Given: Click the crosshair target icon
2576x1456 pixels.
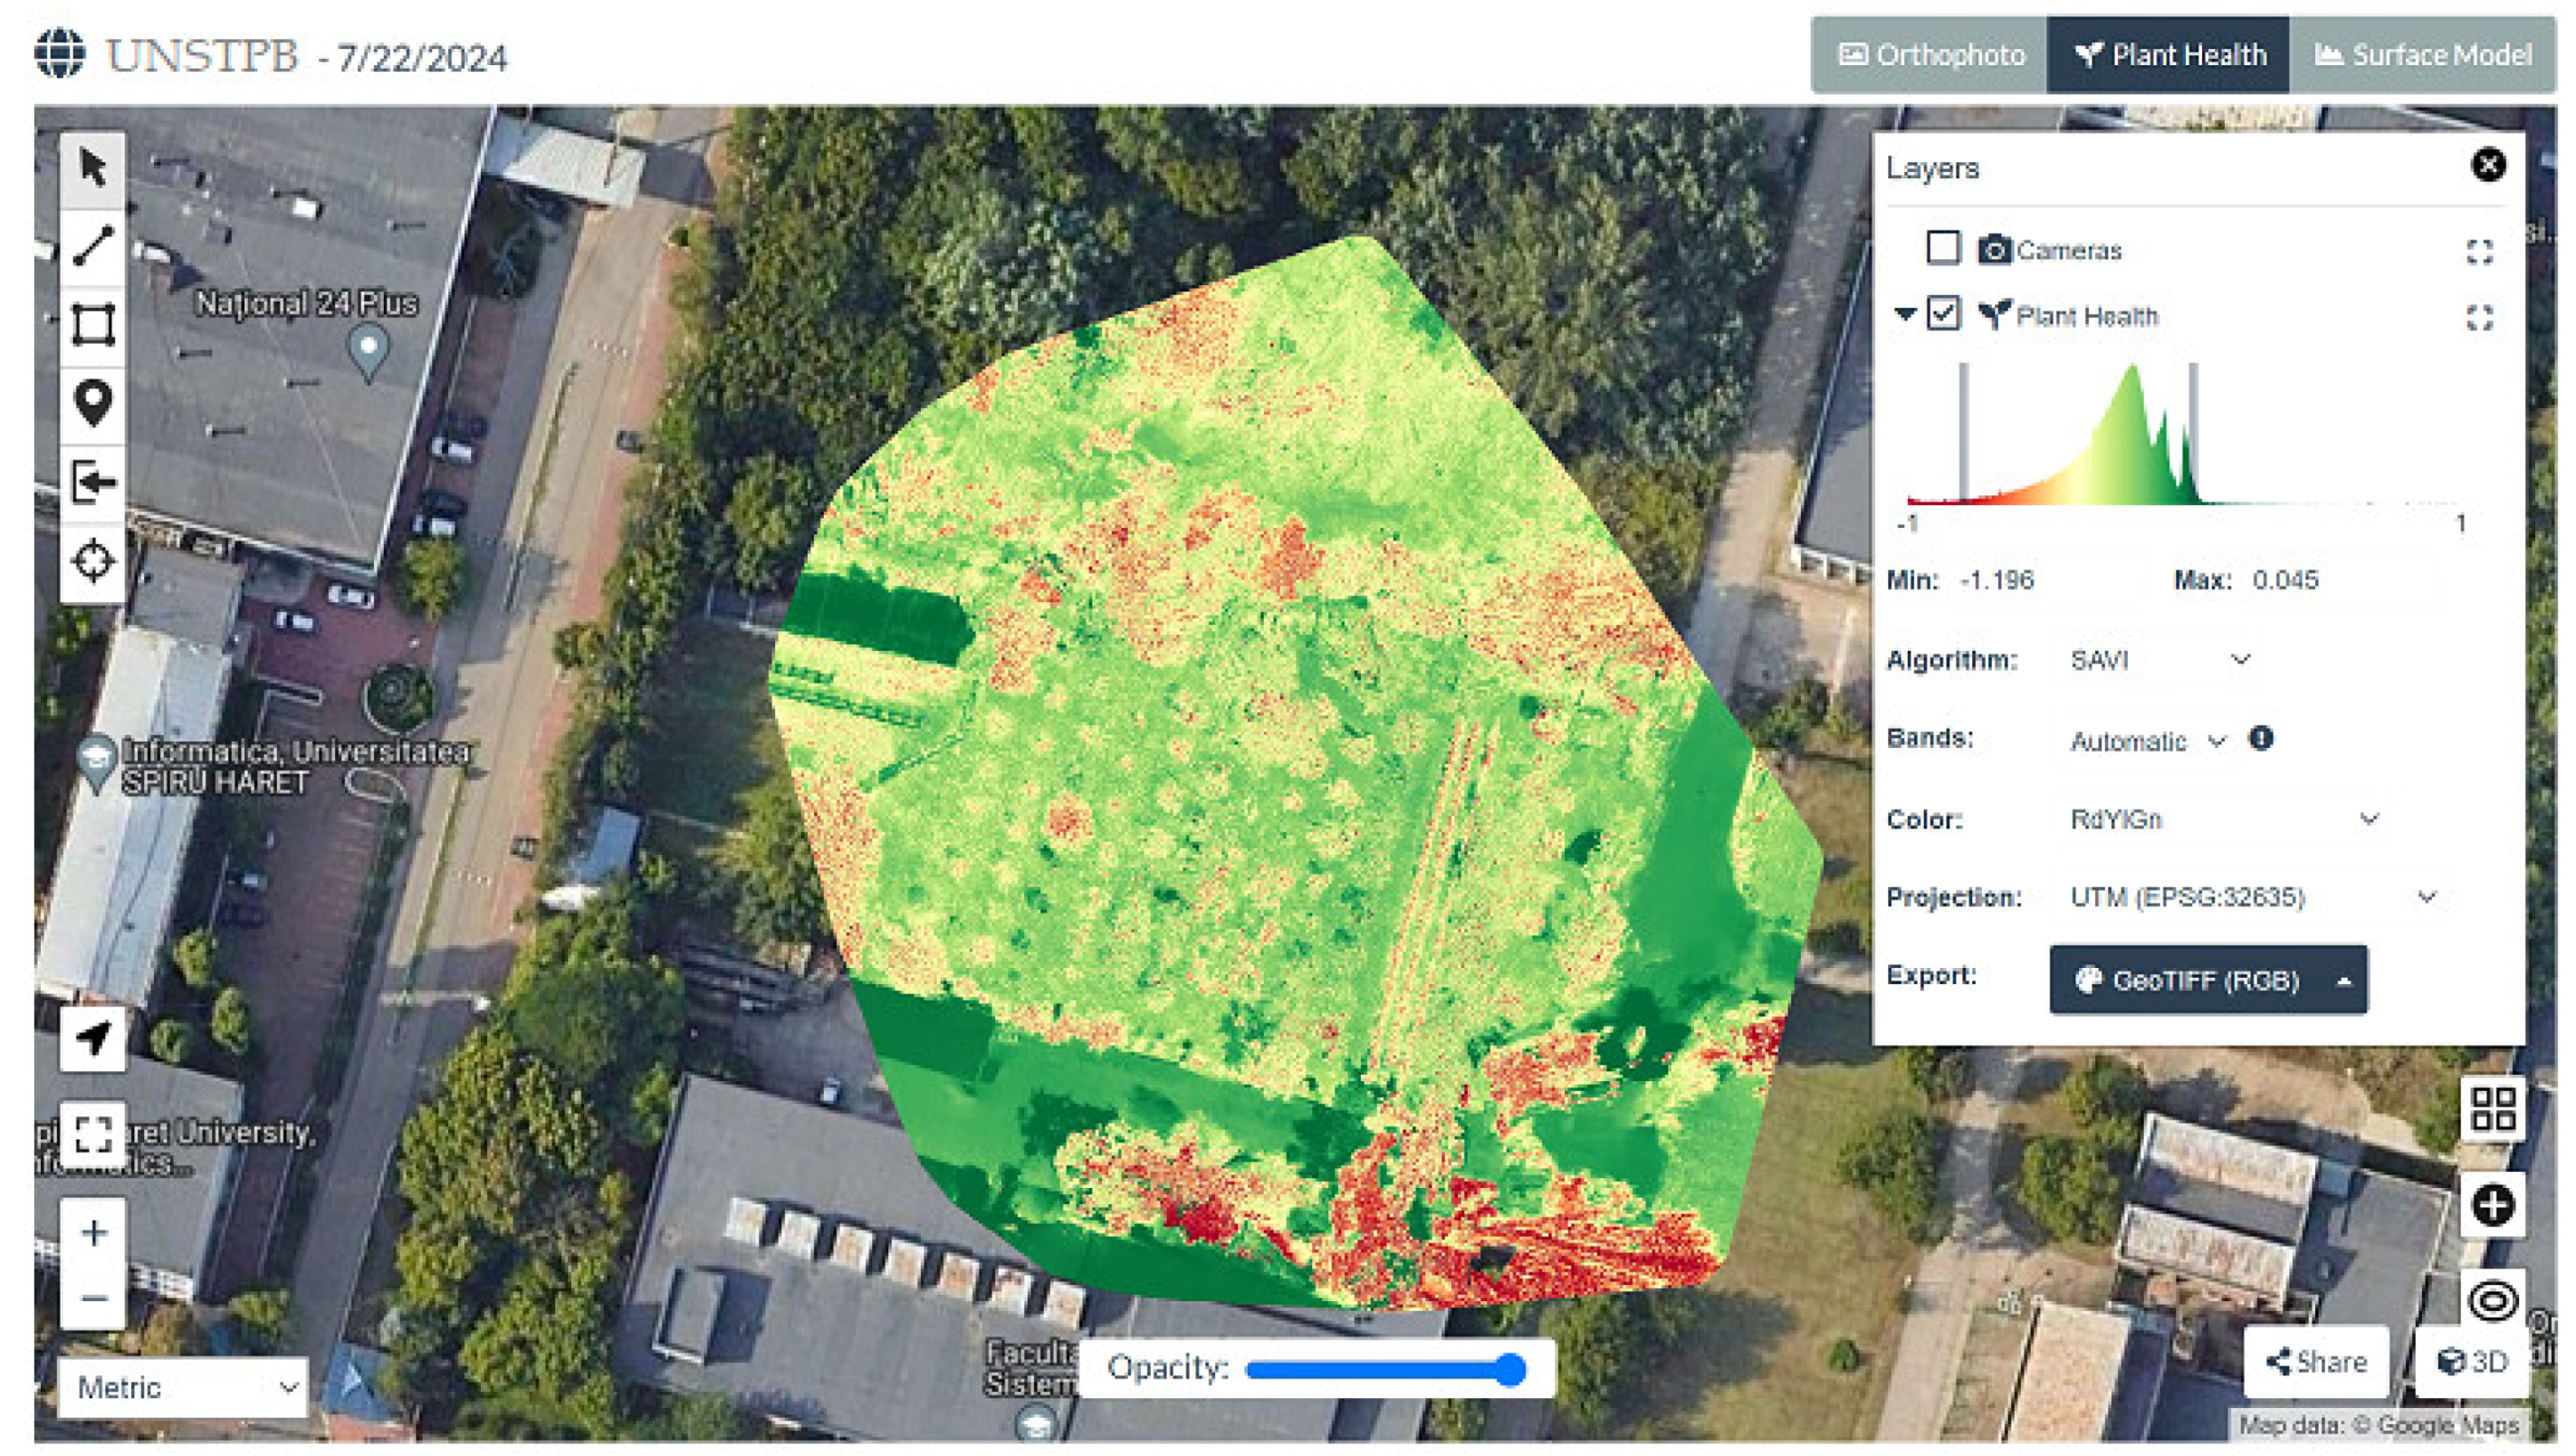Looking at the screenshot, I should click(93, 560).
